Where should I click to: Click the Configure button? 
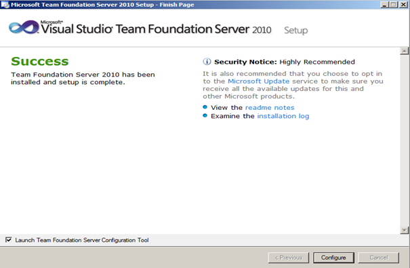[333, 258]
